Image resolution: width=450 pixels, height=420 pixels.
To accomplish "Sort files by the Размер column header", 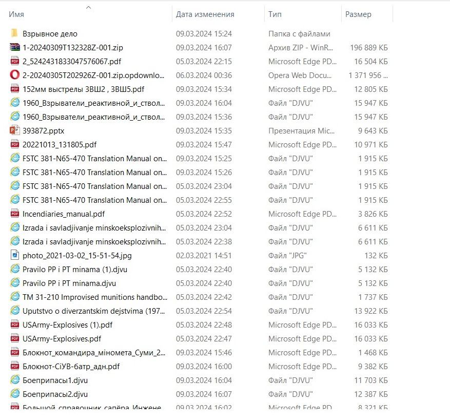I will click(358, 15).
